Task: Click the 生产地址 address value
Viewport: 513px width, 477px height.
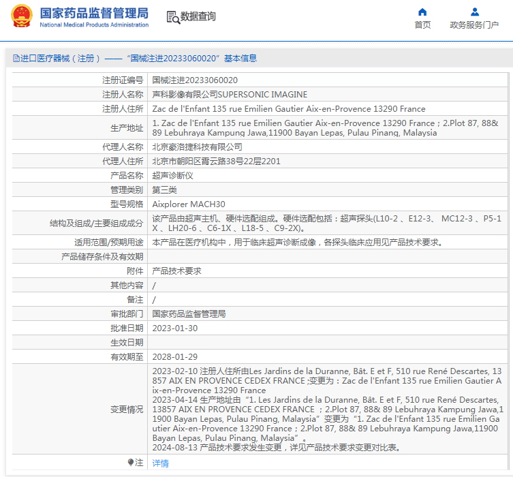Action: point(325,128)
